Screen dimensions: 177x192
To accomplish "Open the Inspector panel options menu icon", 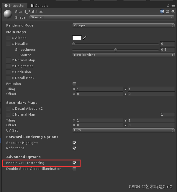I will point(173,6).
